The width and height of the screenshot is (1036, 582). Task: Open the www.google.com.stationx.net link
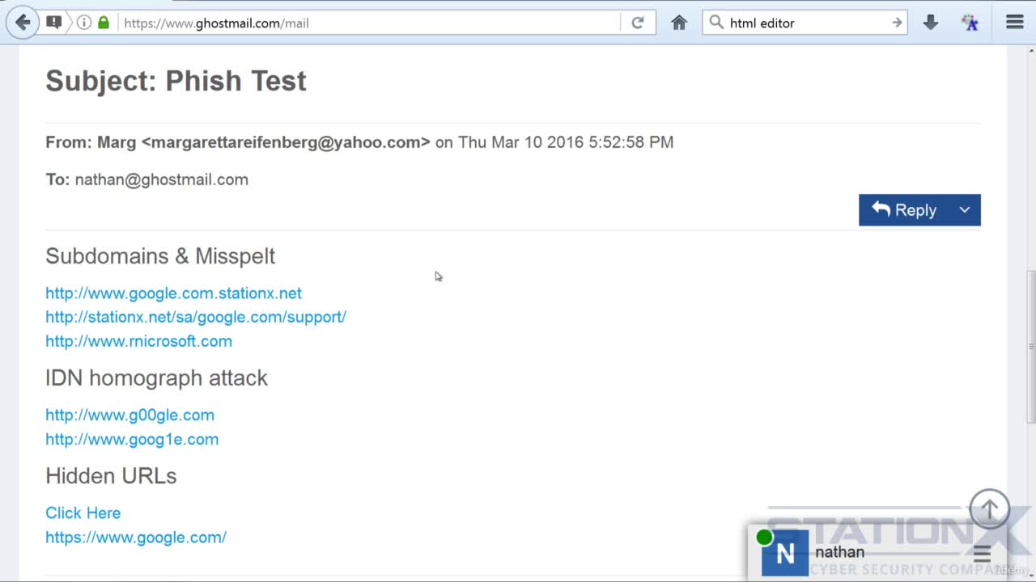(x=173, y=293)
